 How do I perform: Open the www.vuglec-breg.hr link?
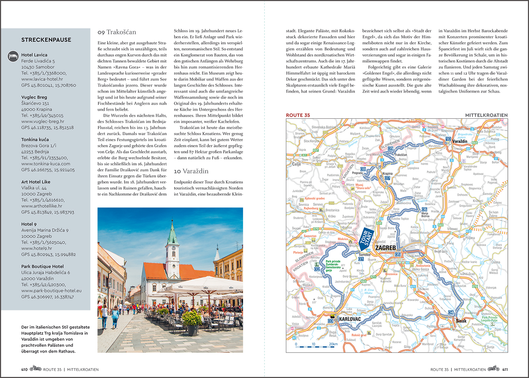click(43, 121)
